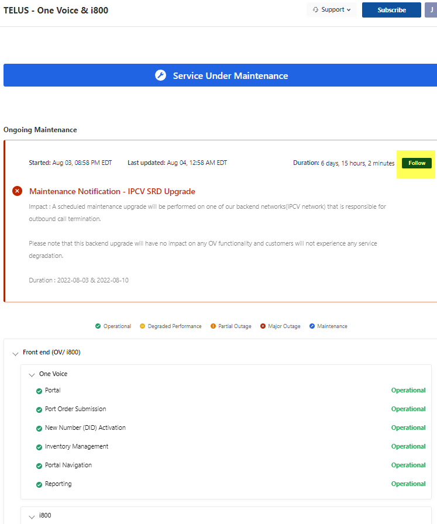Viewport: 437px width, 524px height.
Task: Click Operational status for Port Order Submission
Action: pyautogui.click(x=408, y=409)
